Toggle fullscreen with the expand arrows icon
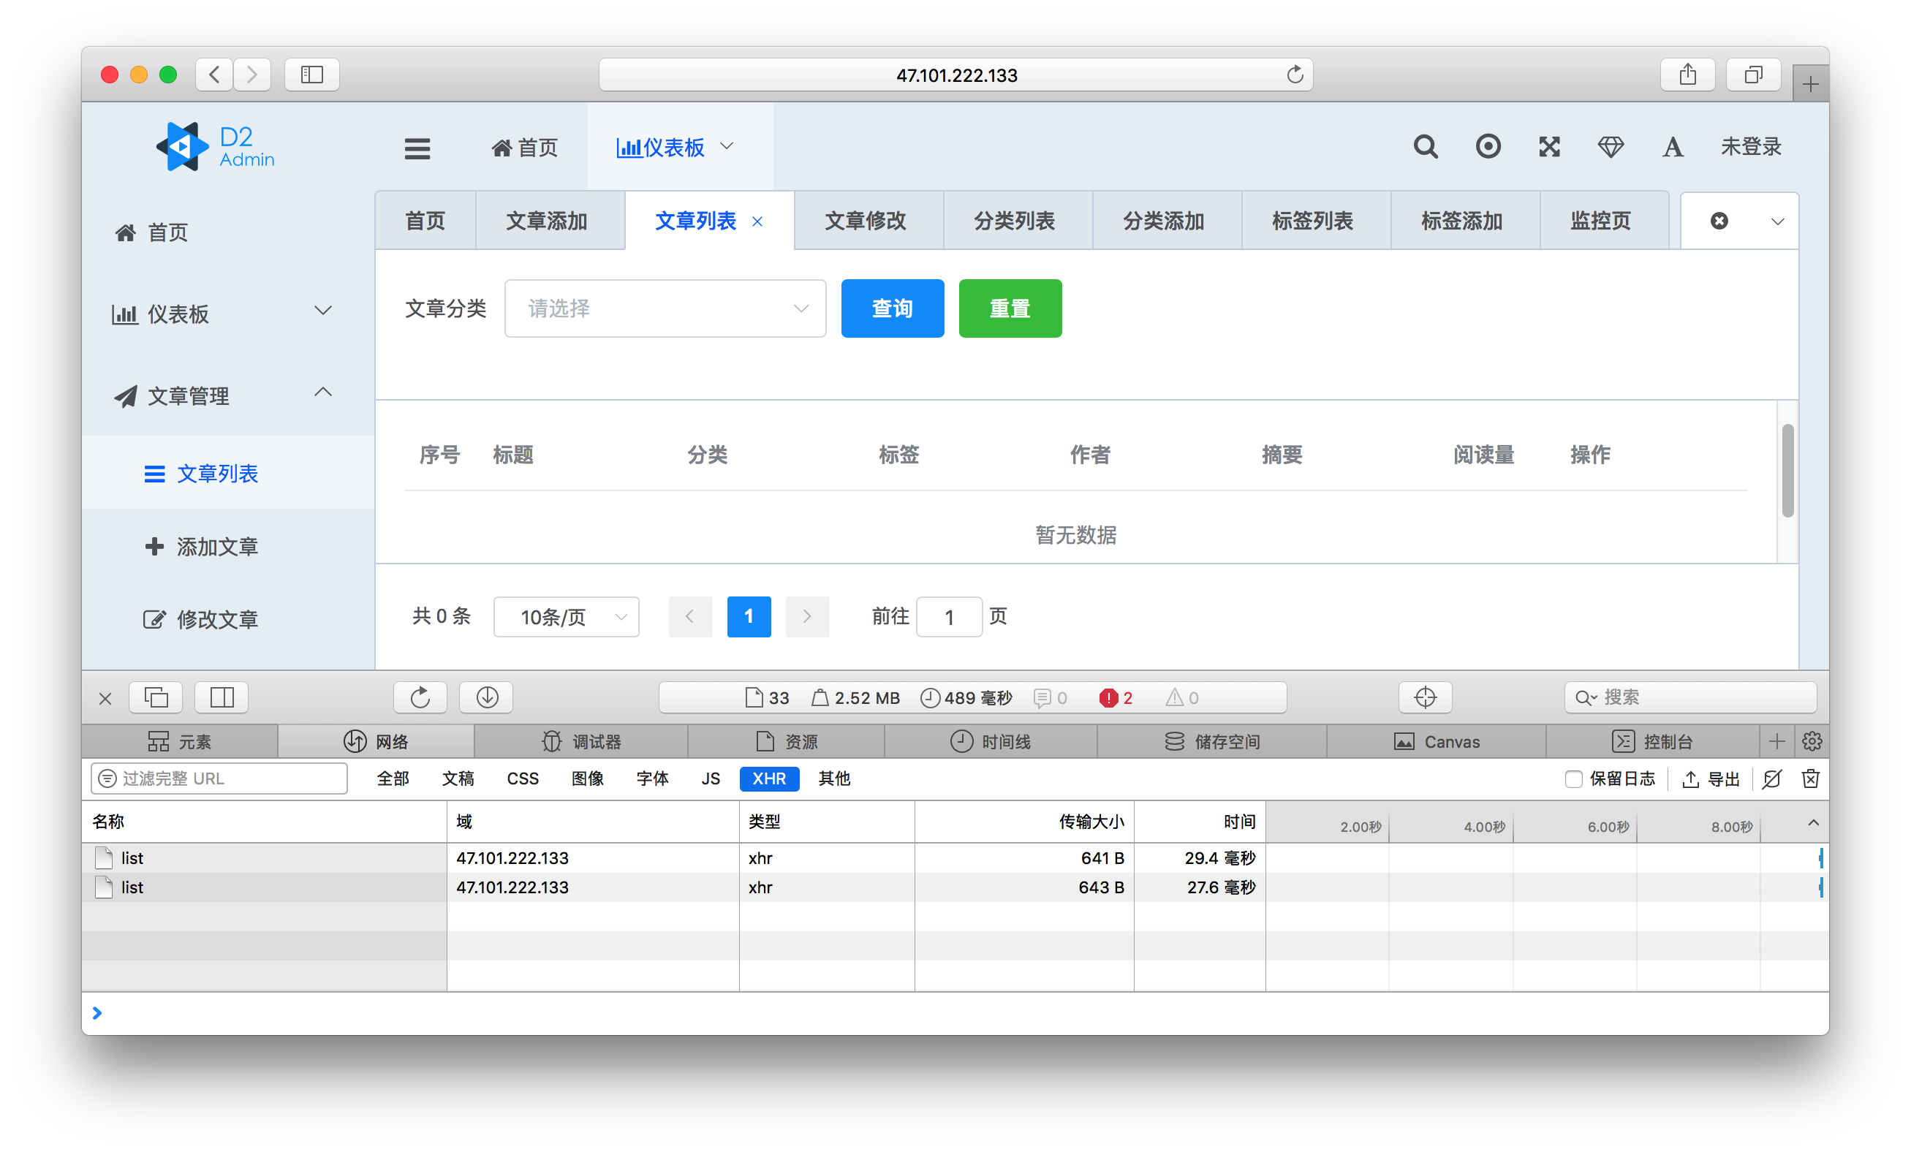1911x1152 pixels. 1549,146
